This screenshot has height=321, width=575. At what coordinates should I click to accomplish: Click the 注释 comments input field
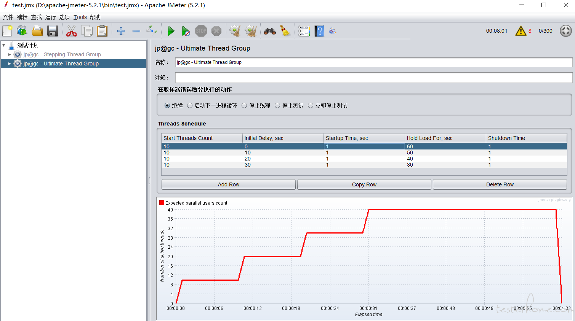374,78
